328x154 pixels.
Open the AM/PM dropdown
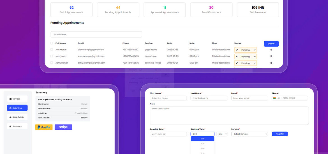222,134
